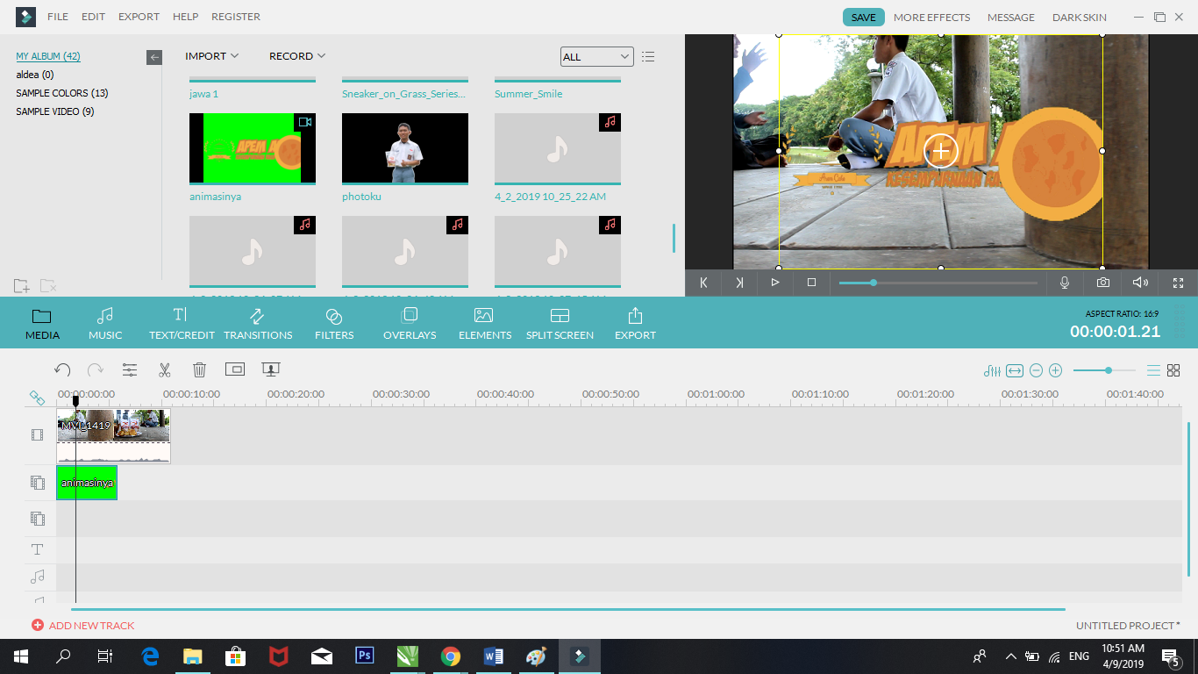The image size is (1198, 674).
Task: Select the Split (scissors) tool in timeline toolbar
Action: click(164, 369)
